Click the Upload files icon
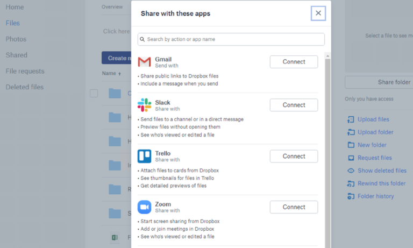The height and width of the screenshot is (248, 413). (x=351, y=119)
